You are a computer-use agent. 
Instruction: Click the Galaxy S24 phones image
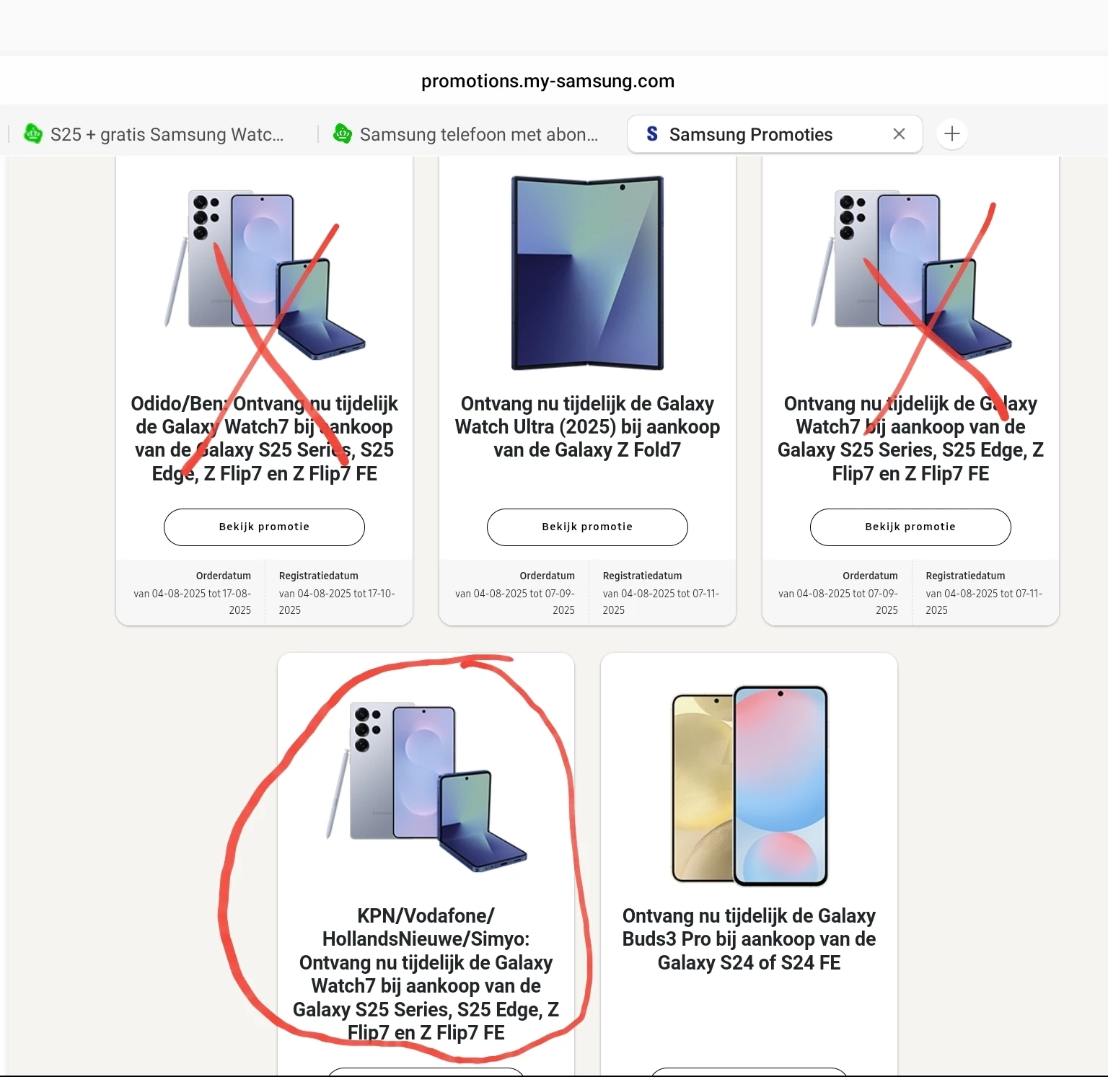[750, 786]
